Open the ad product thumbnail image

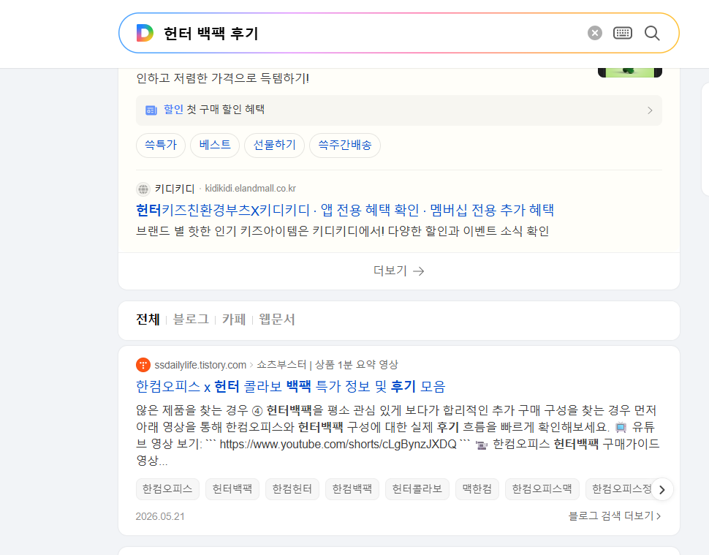[x=630, y=73]
